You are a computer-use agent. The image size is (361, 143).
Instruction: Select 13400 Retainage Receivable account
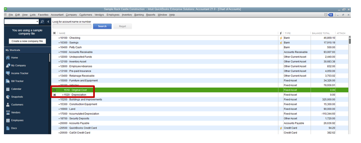[x=200, y=76]
